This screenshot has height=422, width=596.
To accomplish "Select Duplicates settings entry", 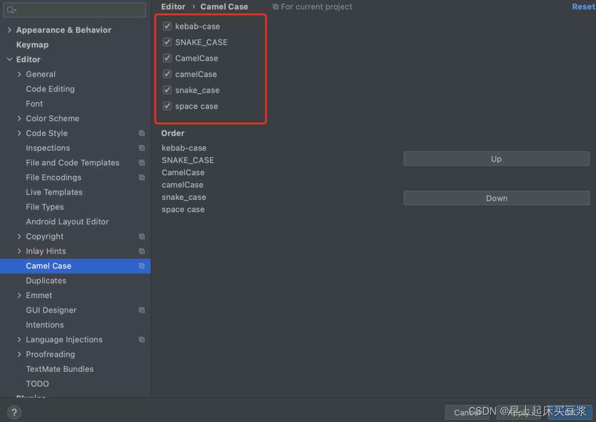I will coord(46,281).
